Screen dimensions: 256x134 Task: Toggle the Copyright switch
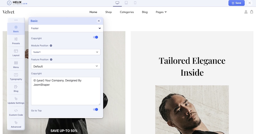pos(95,37)
